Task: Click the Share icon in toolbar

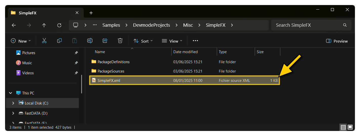Action: pos(105,41)
